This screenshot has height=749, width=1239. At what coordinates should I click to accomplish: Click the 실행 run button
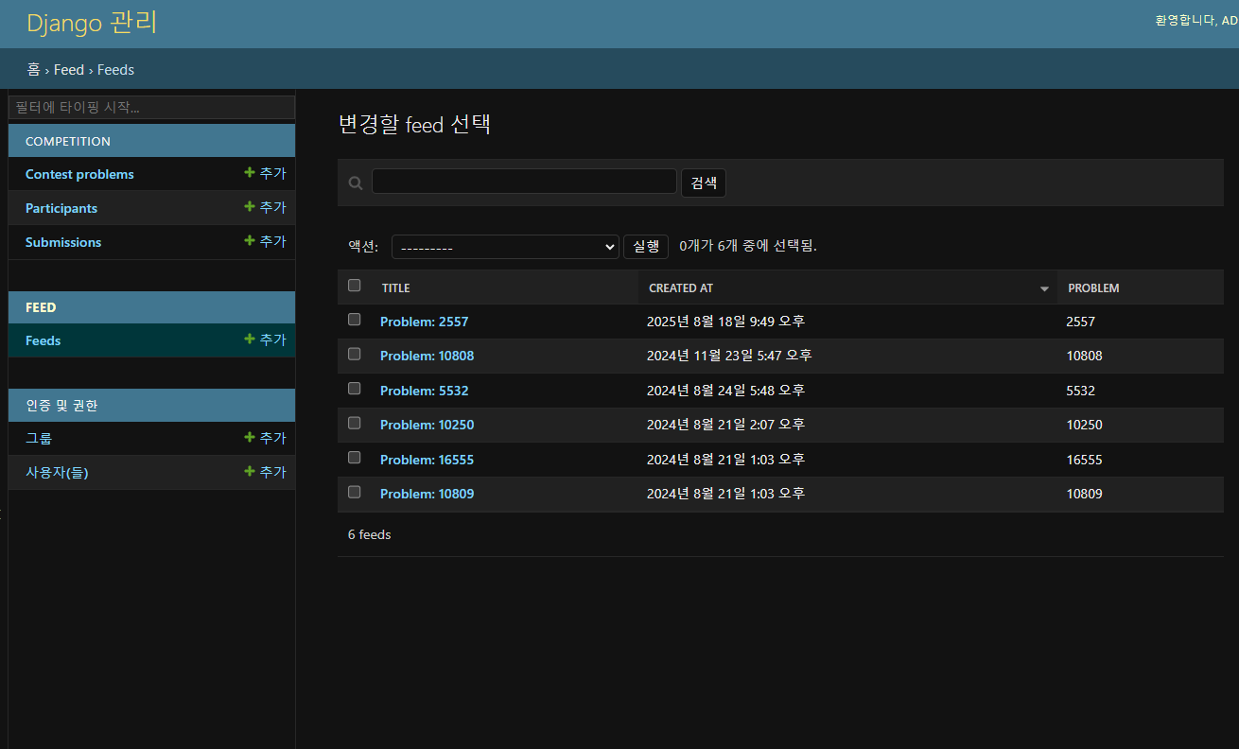coord(646,247)
